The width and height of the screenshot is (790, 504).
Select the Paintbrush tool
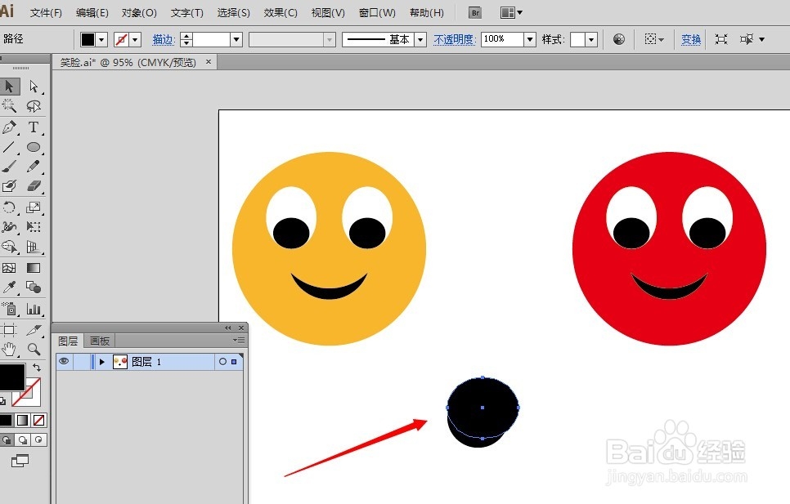pyautogui.click(x=9, y=167)
